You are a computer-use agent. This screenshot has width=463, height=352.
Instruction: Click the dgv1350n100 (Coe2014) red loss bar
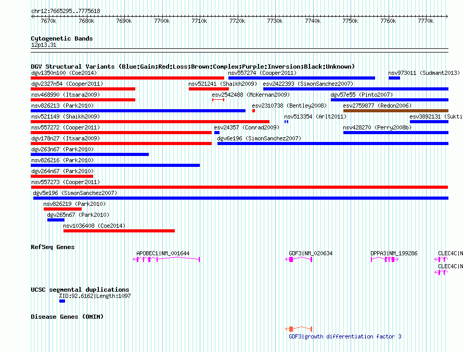pyautogui.click(x=127, y=78)
